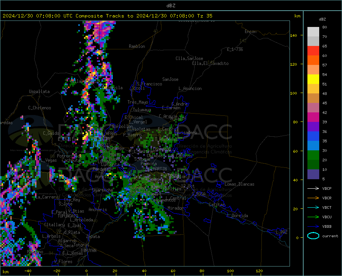Screen dimensions: 342x276
Task: Click the Clla.El_Cavadito map label
Action: click(x=210, y=64)
